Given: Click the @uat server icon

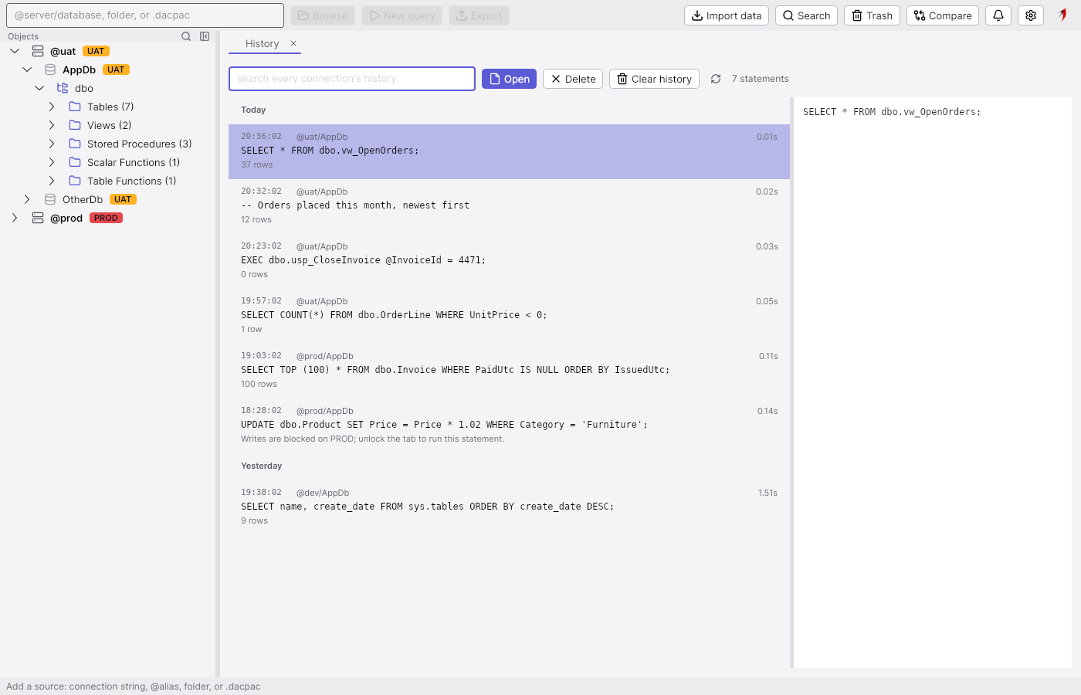Looking at the screenshot, I should click(x=38, y=51).
